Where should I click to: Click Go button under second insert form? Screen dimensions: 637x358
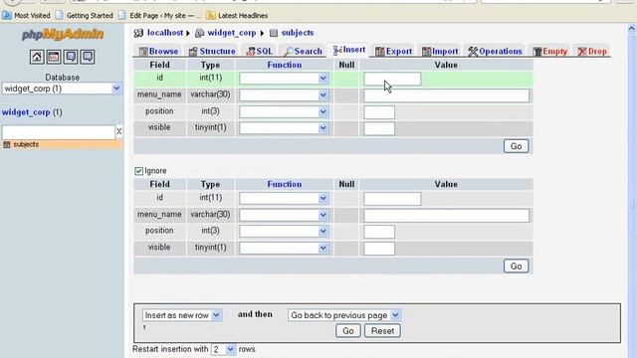pos(516,266)
